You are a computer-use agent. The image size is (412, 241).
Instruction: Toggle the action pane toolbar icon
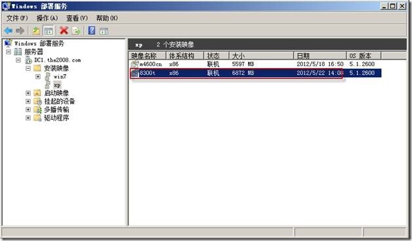point(104,31)
